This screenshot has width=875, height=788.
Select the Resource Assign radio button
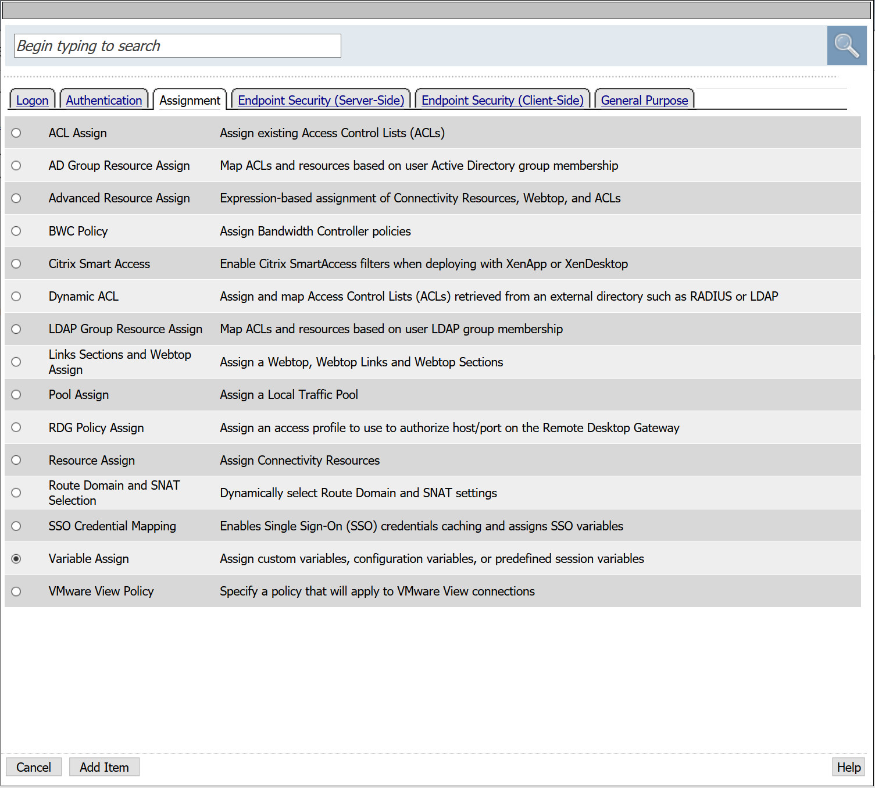(x=16, y=460)
